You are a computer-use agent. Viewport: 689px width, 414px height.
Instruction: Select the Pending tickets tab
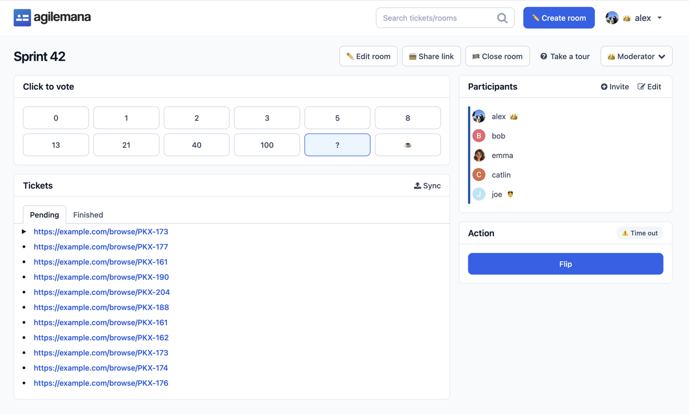click(x=44, y=215)
